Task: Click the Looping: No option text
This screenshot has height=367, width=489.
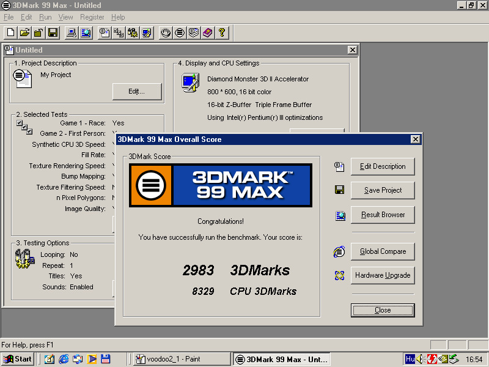Action: (x=59, y=254)
